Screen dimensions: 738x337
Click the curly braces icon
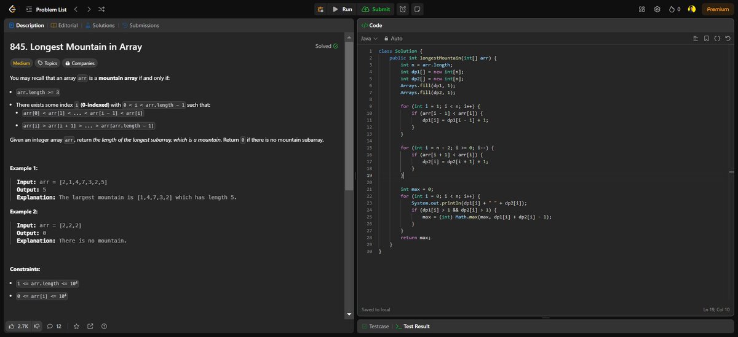click(717, 39)
